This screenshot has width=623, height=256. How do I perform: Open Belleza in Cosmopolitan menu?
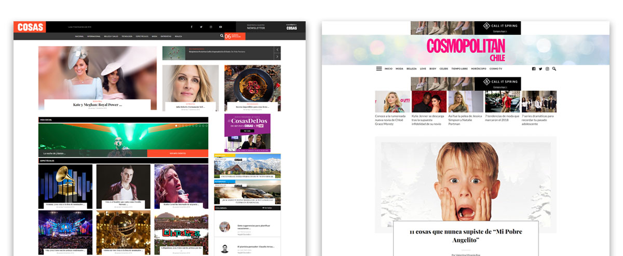(412, 68)
